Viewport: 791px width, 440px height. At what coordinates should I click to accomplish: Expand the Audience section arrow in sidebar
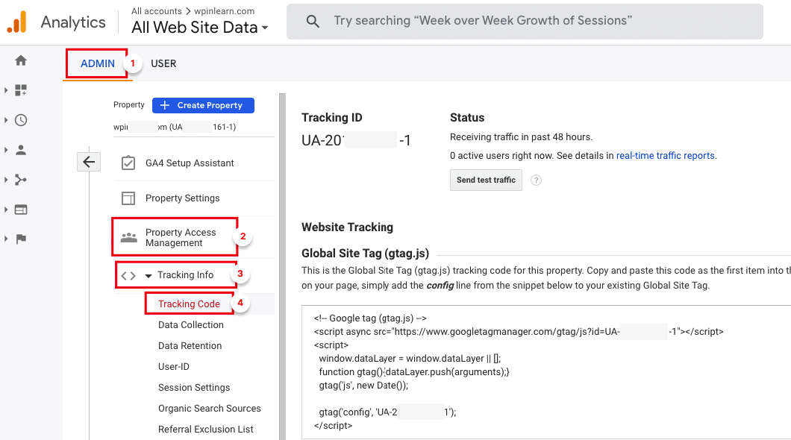[6, 150]
